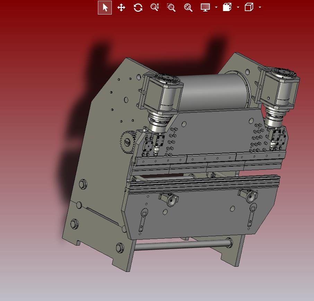Activate the rotate view tool

(x=138, y=8)
